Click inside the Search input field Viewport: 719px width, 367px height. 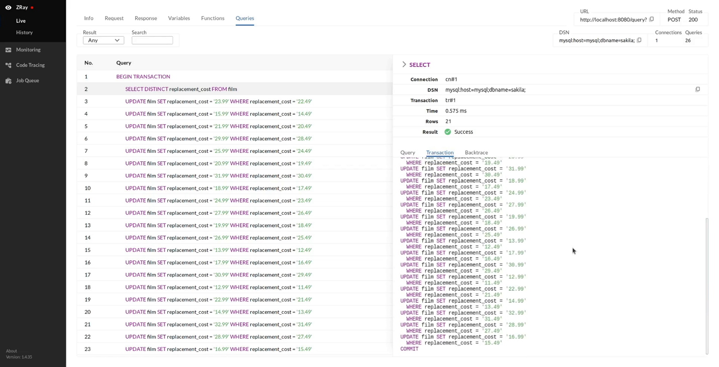[x=152, y=40]
